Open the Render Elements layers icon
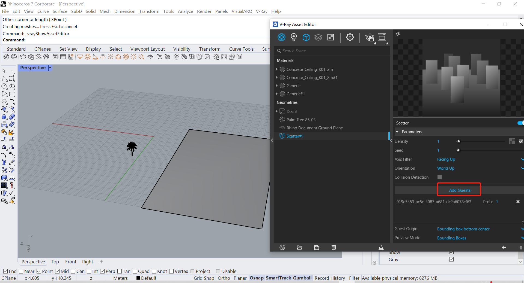Image resolution: width=524 pixels, height=283 pixels. pos(318,37)
